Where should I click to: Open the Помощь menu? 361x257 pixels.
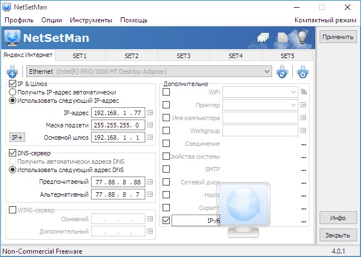[134, 20]
